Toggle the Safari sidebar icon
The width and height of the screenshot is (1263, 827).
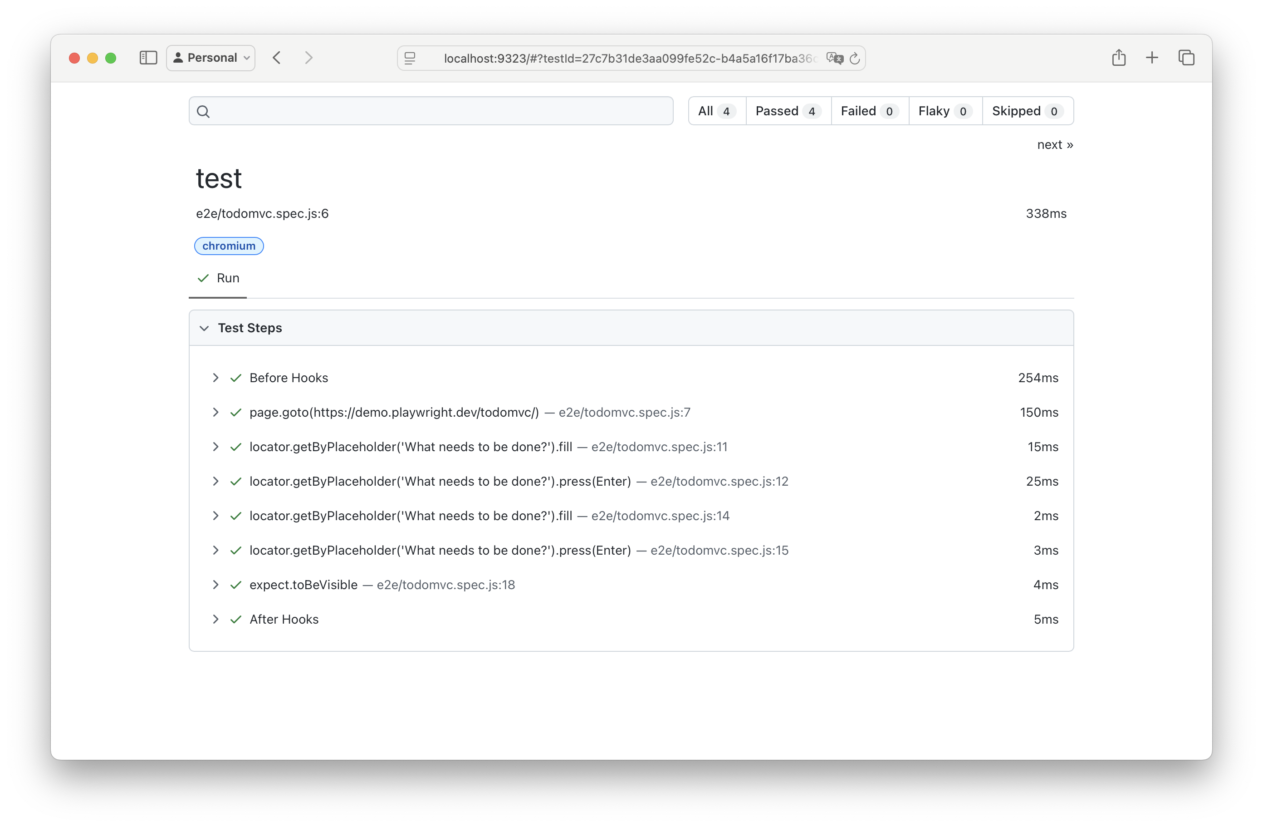pos(148,58)
